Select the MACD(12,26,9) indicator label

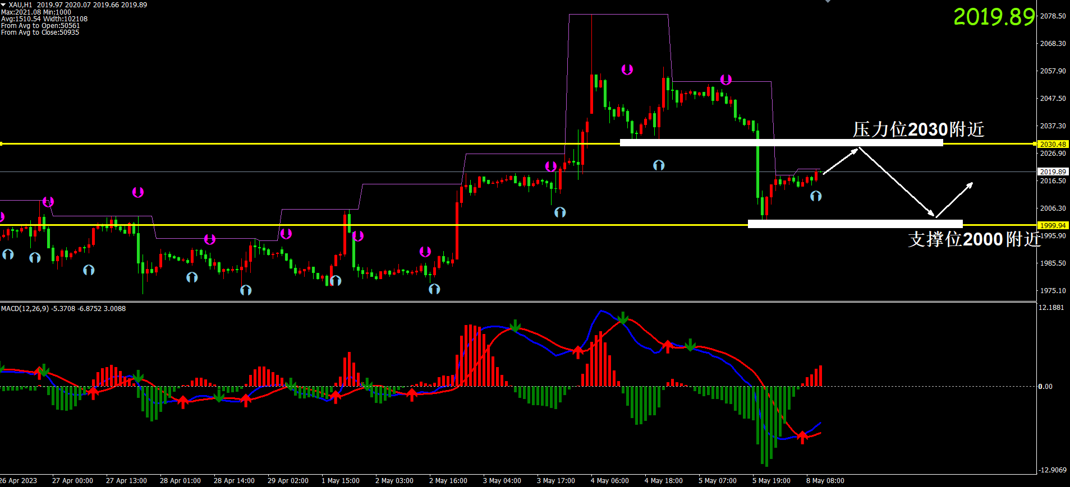[x=25, y=309]
